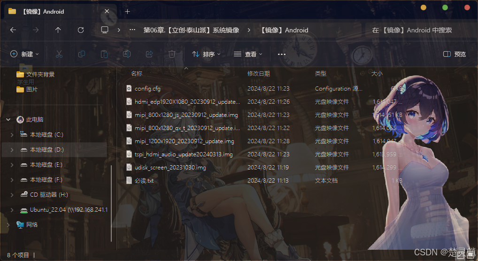Screen dimensions: 478x261
Task: Select mipi_800x1280_js_20230912_update.img
Action: point(186,115)
